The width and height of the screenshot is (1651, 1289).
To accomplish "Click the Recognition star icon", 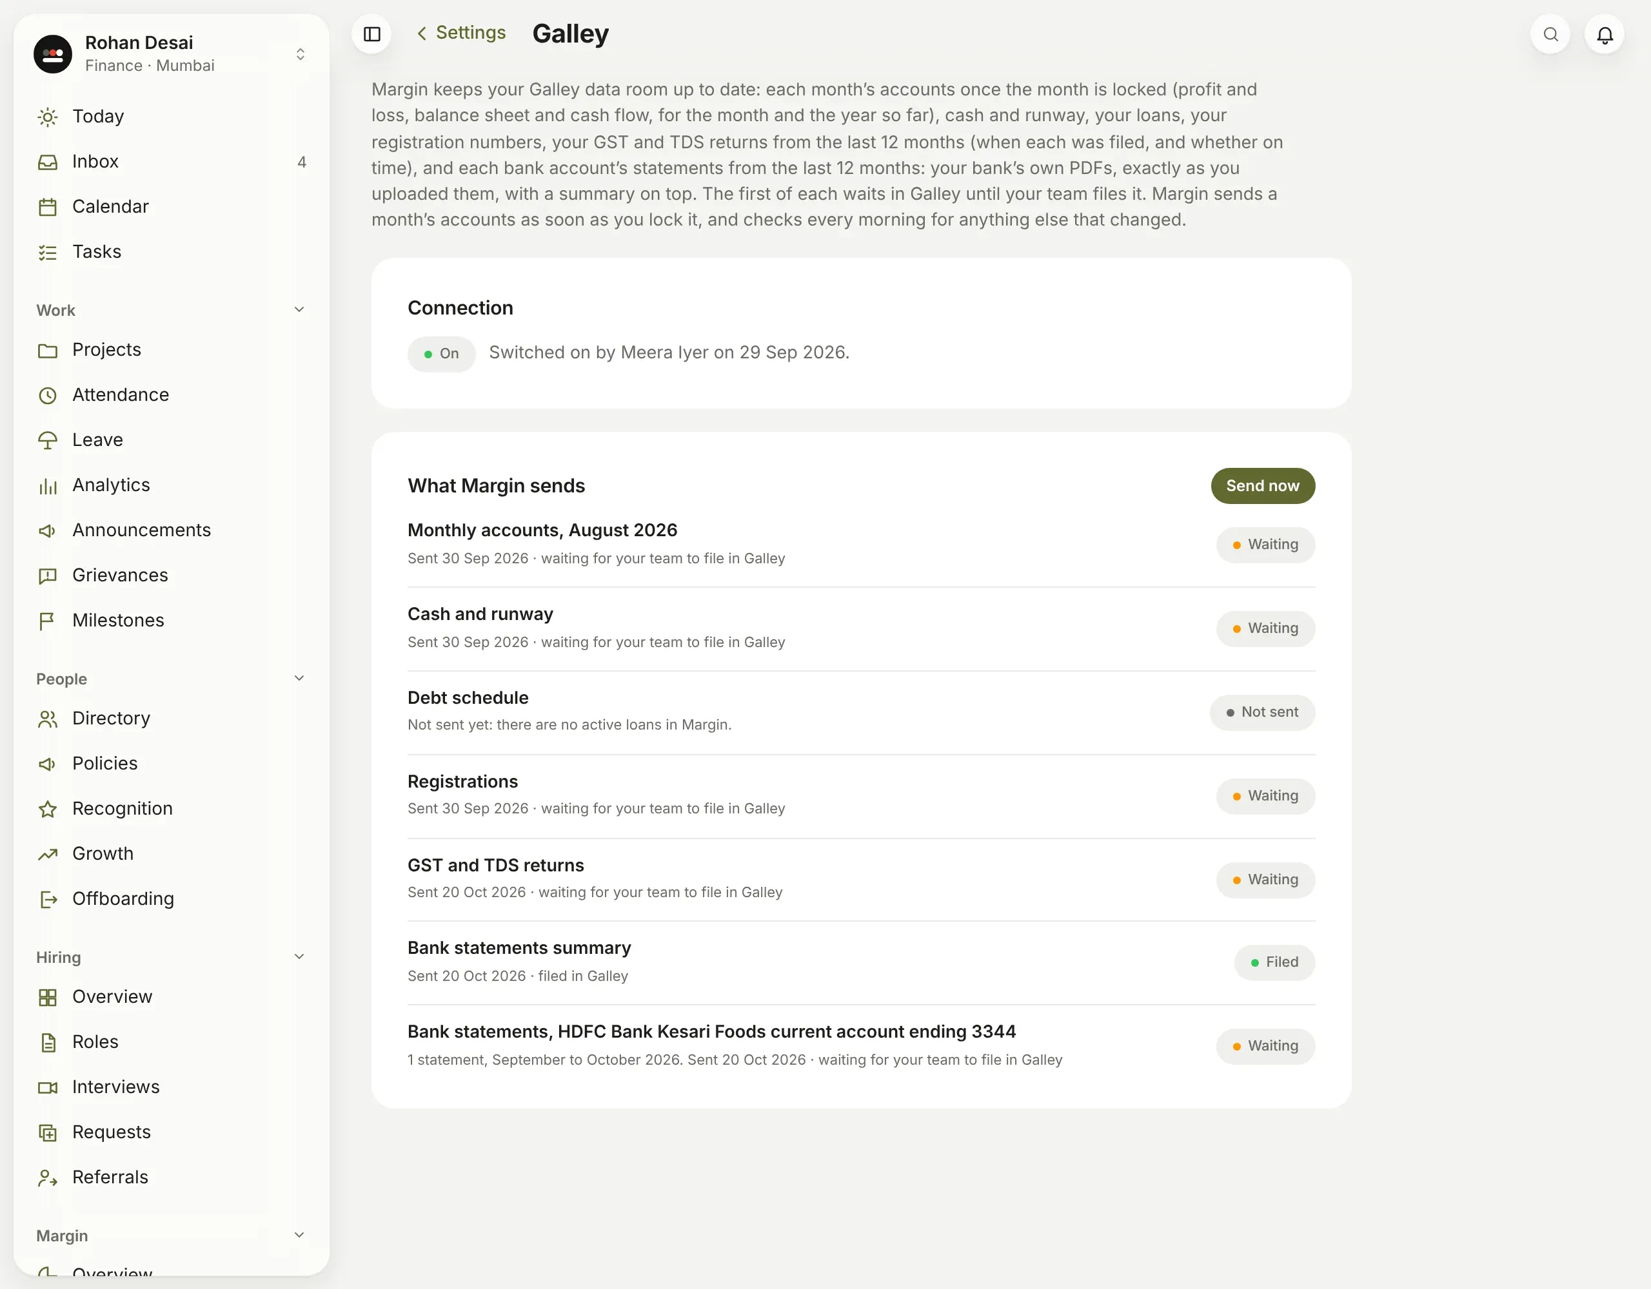I will (48, 809).
